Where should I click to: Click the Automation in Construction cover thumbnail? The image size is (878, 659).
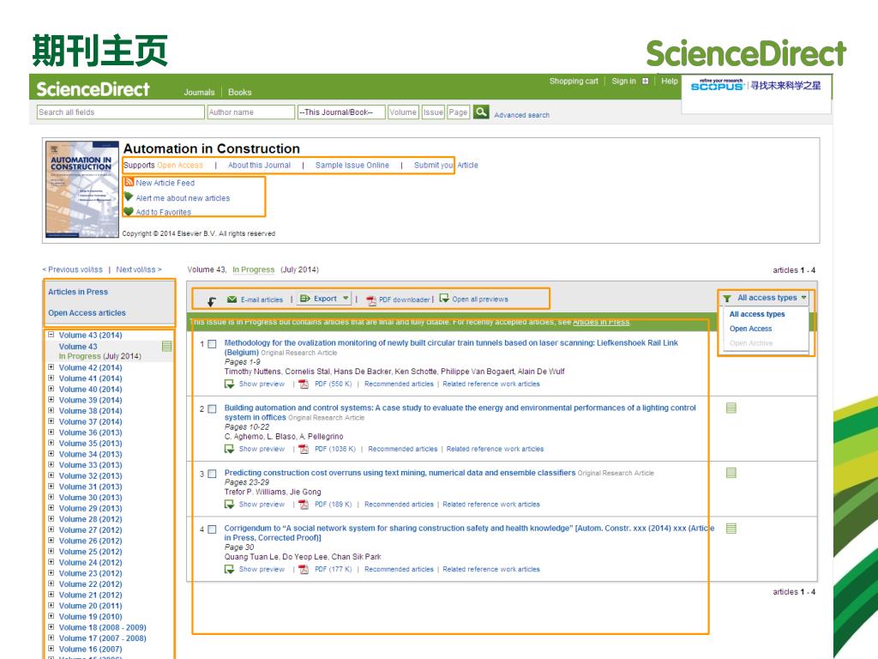tap(82, 190)
